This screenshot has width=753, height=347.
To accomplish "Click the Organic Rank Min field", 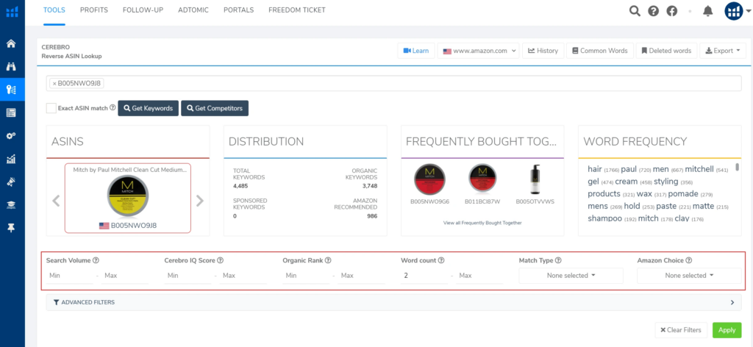I will 307,276.
